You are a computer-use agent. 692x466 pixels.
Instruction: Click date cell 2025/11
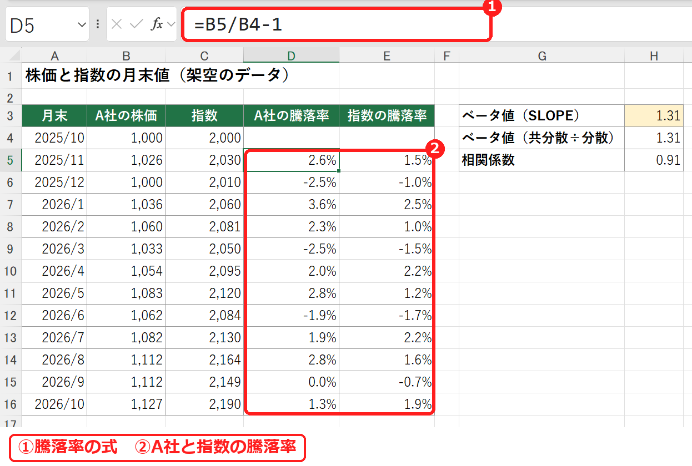tap(54, 160)
